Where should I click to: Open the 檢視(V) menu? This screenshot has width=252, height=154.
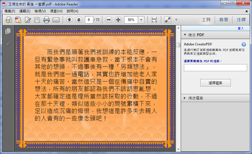click(40, 11)
